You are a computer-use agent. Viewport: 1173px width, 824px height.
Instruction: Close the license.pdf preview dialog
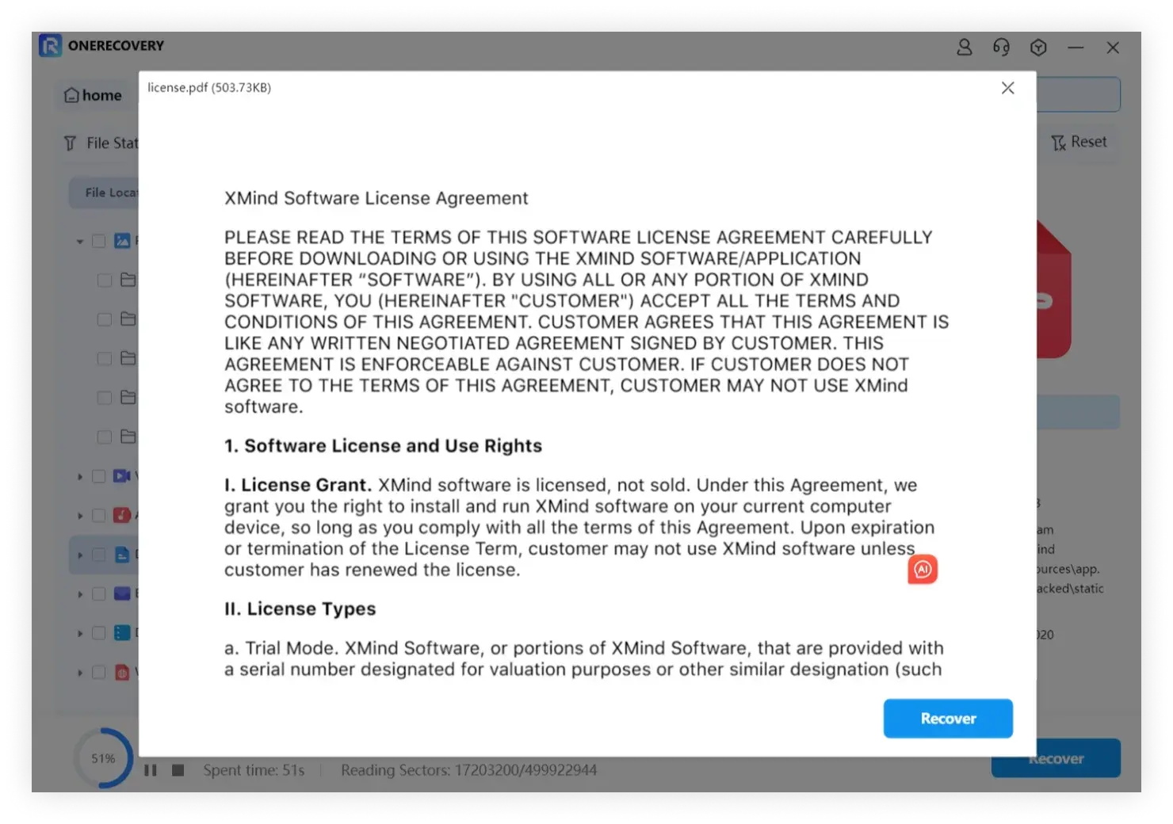(x=1007, y=88)
